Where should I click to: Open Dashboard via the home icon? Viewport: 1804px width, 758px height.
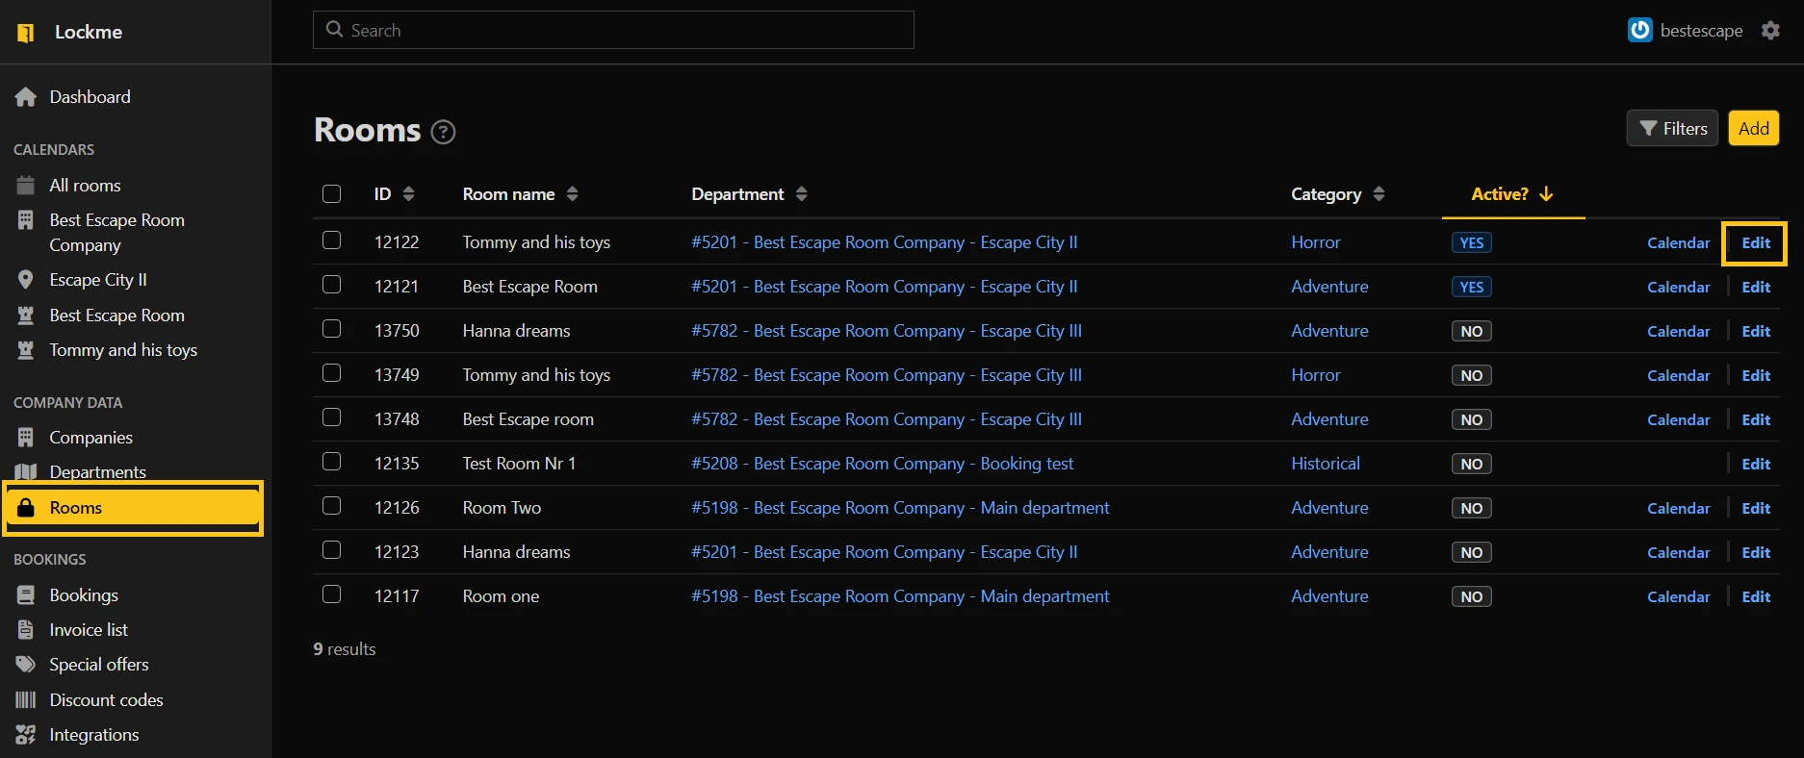pos(26,97)
